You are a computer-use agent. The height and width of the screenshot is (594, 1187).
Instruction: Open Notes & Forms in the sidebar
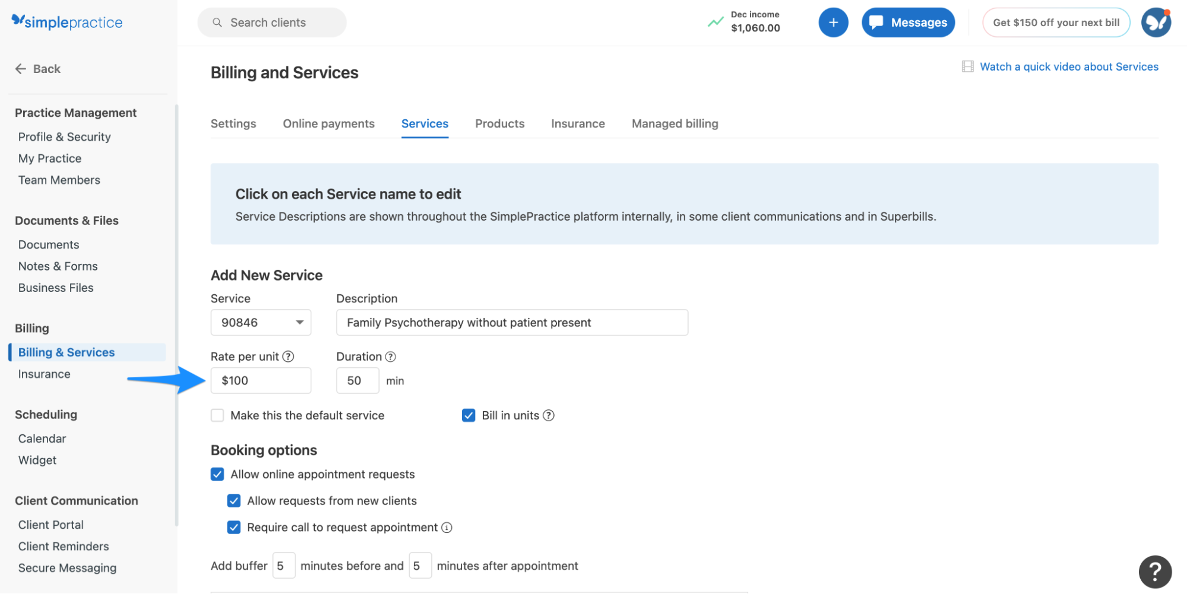pyautogui.click(x=58, y=266)
